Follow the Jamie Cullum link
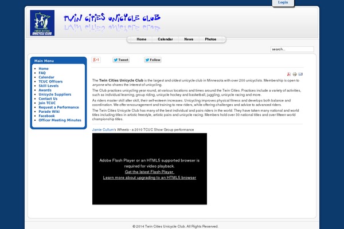Image resolution: width=344 pixels, height=229 pixels. click(x=103, y=130)
